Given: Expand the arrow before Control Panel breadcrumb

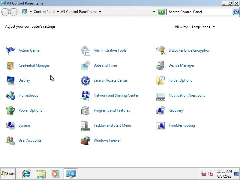Looking at the screenshot, I should click(x=31, y=12).
